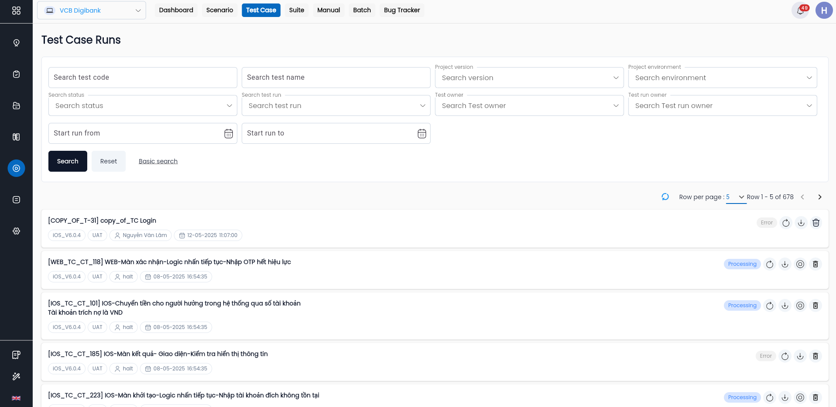Switch to Basic search link

click(158, 161)
